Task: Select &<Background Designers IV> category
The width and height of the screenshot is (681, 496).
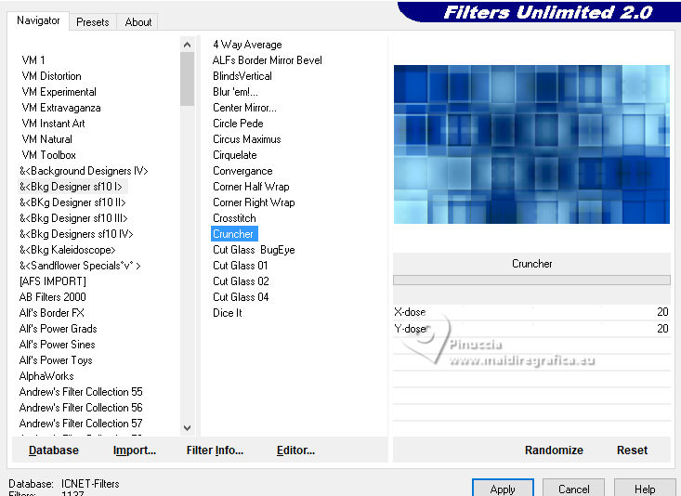Action: 84,171
